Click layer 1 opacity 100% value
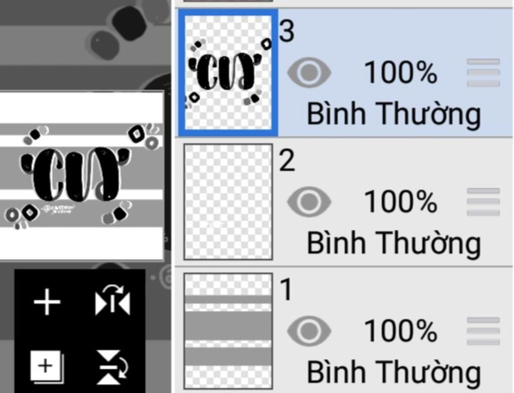 pyautogui.click(x=401, y=331)
